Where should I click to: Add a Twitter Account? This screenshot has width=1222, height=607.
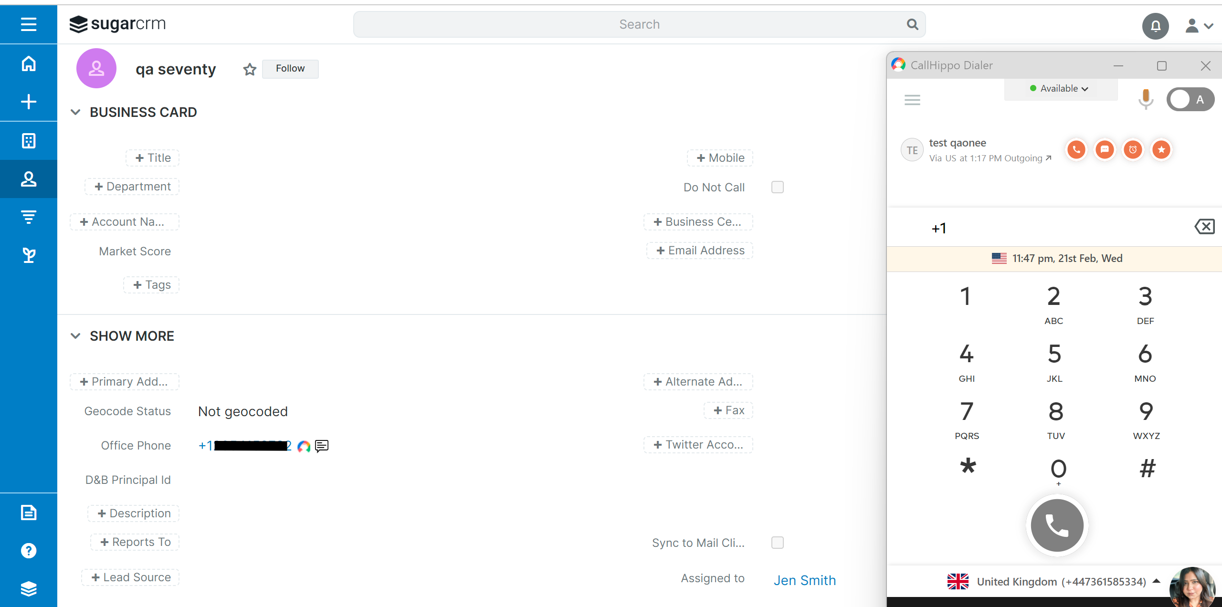click(x=699, y=445)
